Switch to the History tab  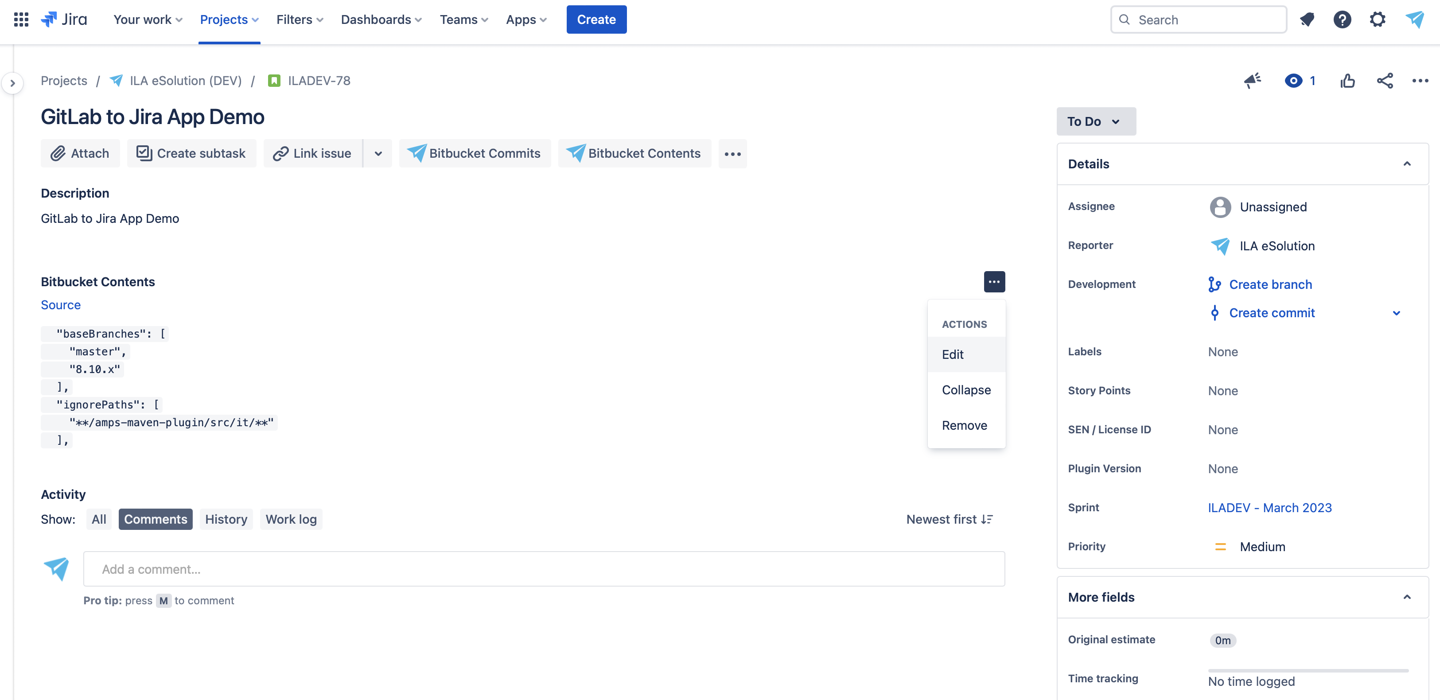[x=226, y=519]
